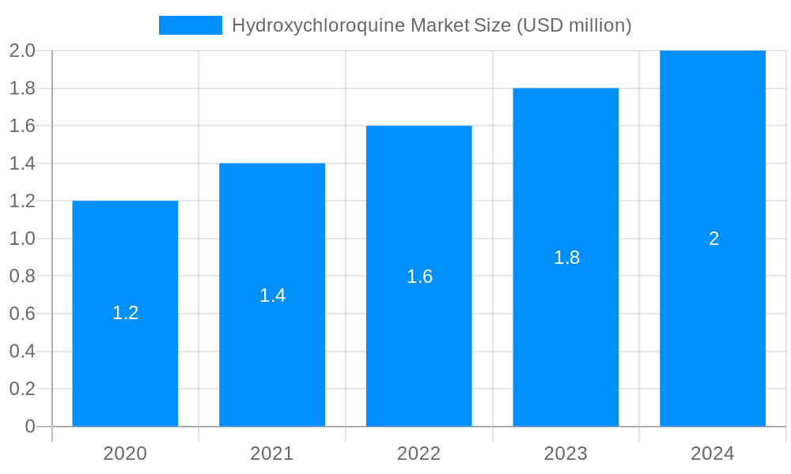Click the 0 y-axis tick label
The width and height of the screenshot is (791, 474).
pyautogui.click(x=30, y=425)
